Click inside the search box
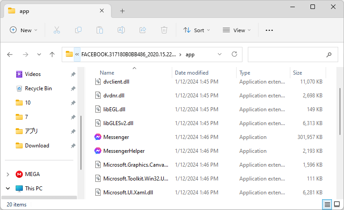Screen dimensions: 344x210 (293, 55)
